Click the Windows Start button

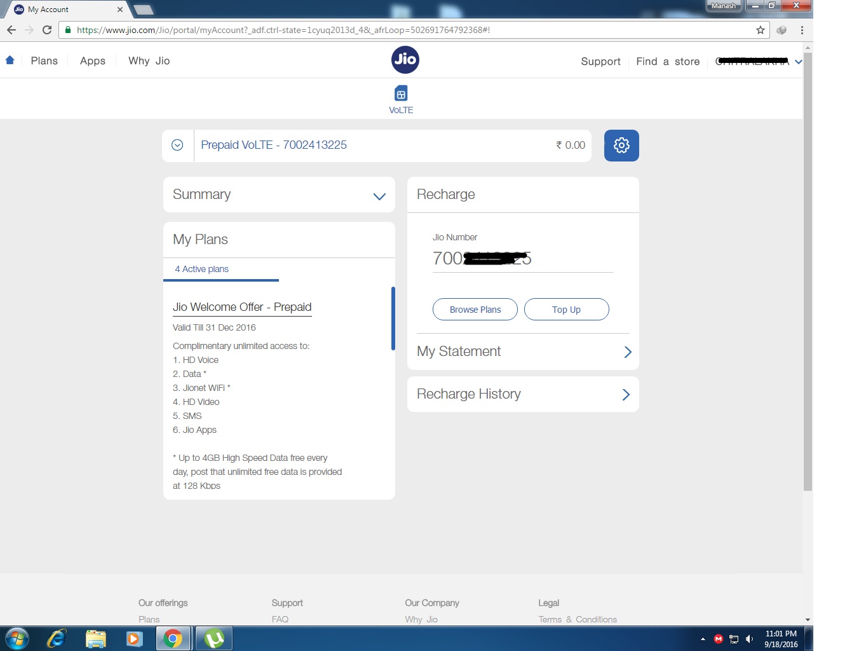click(17, 638)
